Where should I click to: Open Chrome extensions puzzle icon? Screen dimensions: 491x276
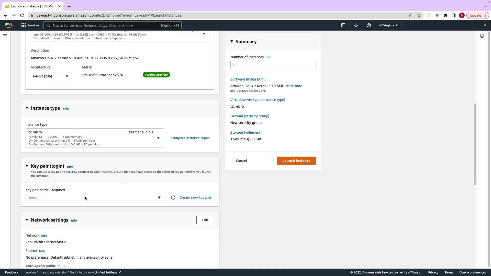click(445, 15)
